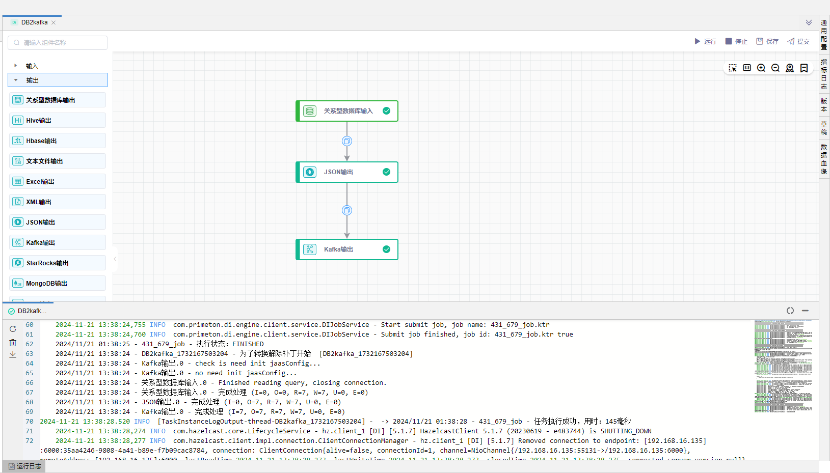Click the zoom in canvas icon
The image size is (830, 473).
click(761, 68)
